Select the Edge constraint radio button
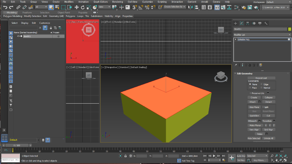 click(x=261, y=84)
